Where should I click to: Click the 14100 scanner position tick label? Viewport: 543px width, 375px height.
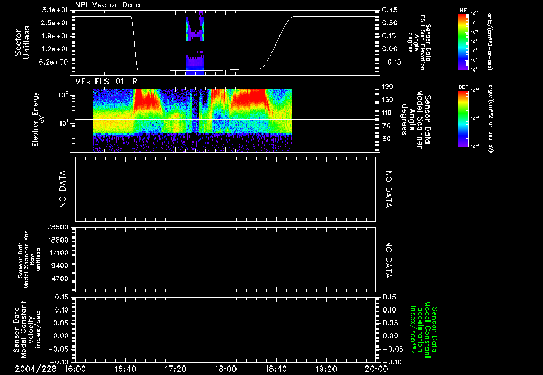tap(57, 253)
